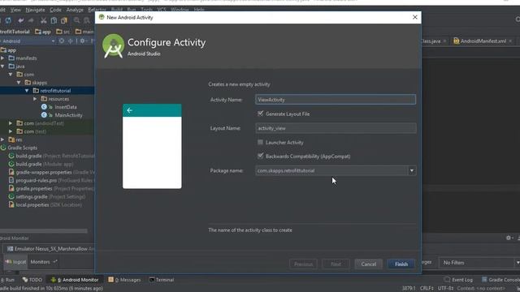
Task: Click the Redo arrow in toolbar
Action: pos(31,20)
